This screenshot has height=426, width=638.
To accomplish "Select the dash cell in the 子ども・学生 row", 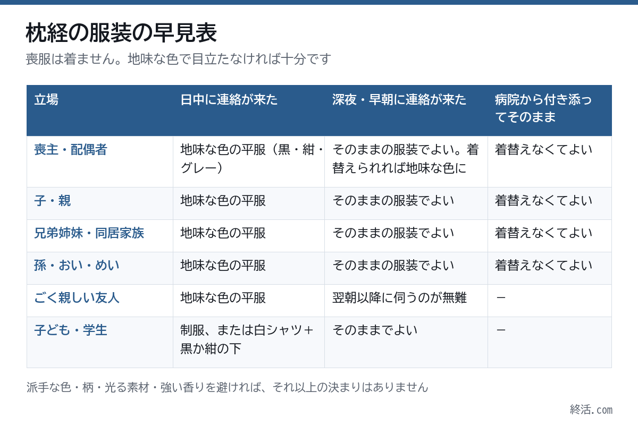I will 550,342.
